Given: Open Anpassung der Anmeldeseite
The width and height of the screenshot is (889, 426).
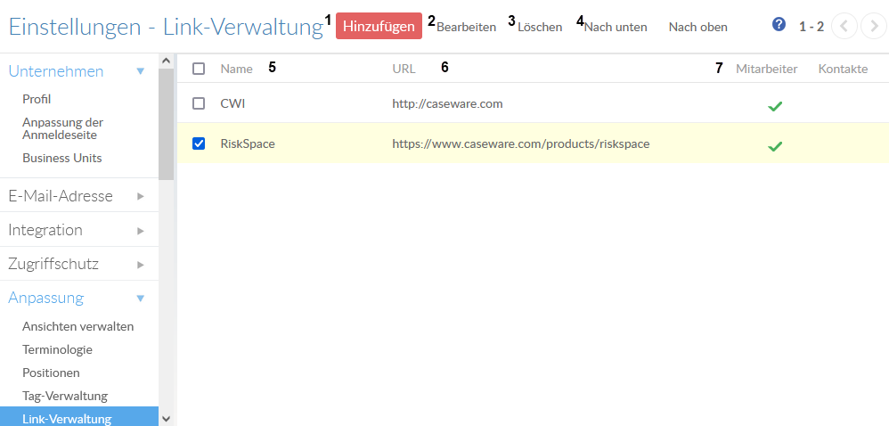Looking at the screenshot, I should 63,128.
